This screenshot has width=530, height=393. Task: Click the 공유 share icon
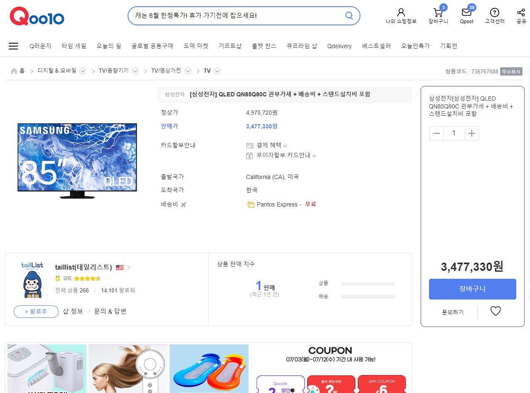pos(521,12)
